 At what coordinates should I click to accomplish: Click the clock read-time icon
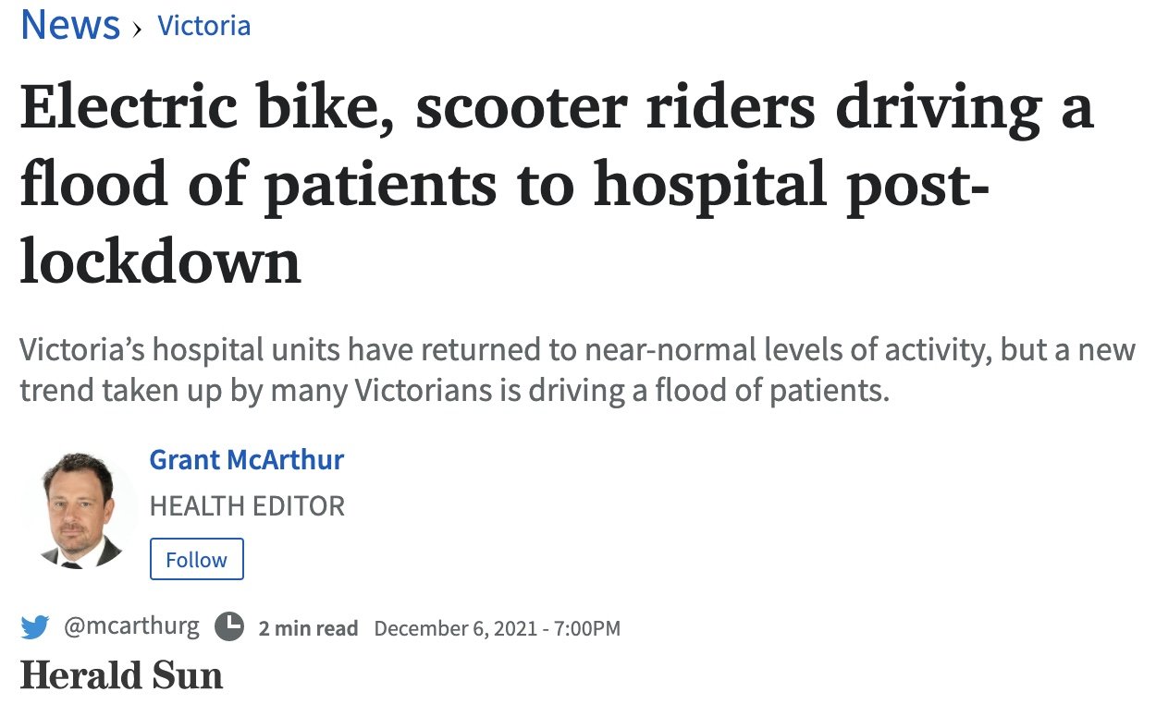tap(228, 627)
